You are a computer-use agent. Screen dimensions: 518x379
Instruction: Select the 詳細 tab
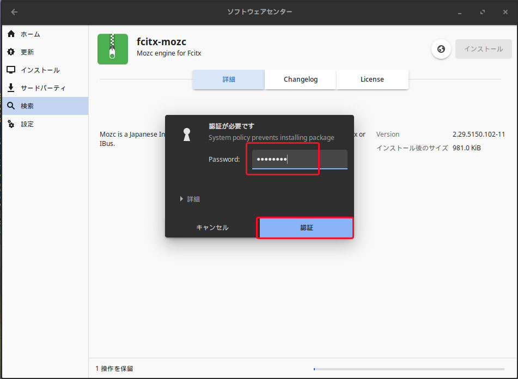(229, 80)
